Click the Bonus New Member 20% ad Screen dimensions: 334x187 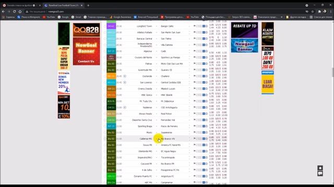pyautogui.click(x=64, y=83)
